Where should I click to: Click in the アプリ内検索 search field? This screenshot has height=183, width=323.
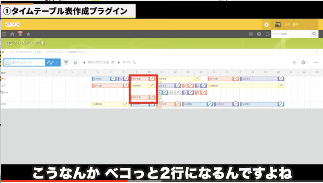(x=290, y=34)
